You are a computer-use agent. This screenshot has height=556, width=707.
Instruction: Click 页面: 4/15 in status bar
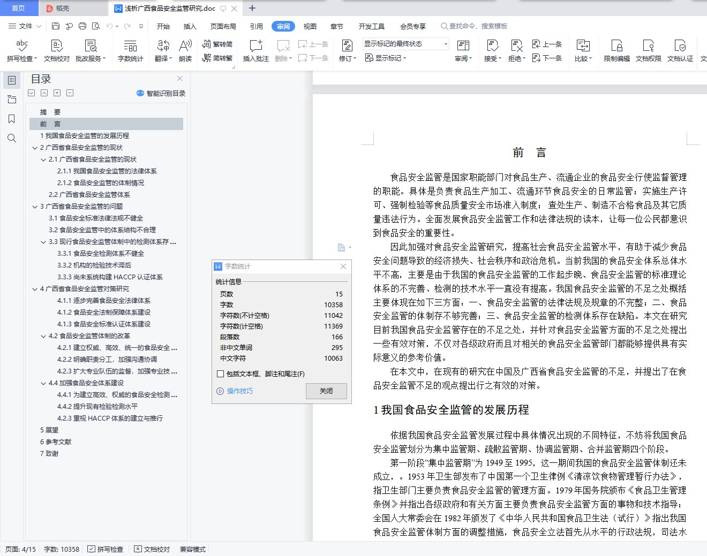coord(21,549)
